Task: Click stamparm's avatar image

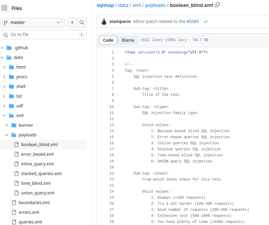Action: click(x=104, y=22)
